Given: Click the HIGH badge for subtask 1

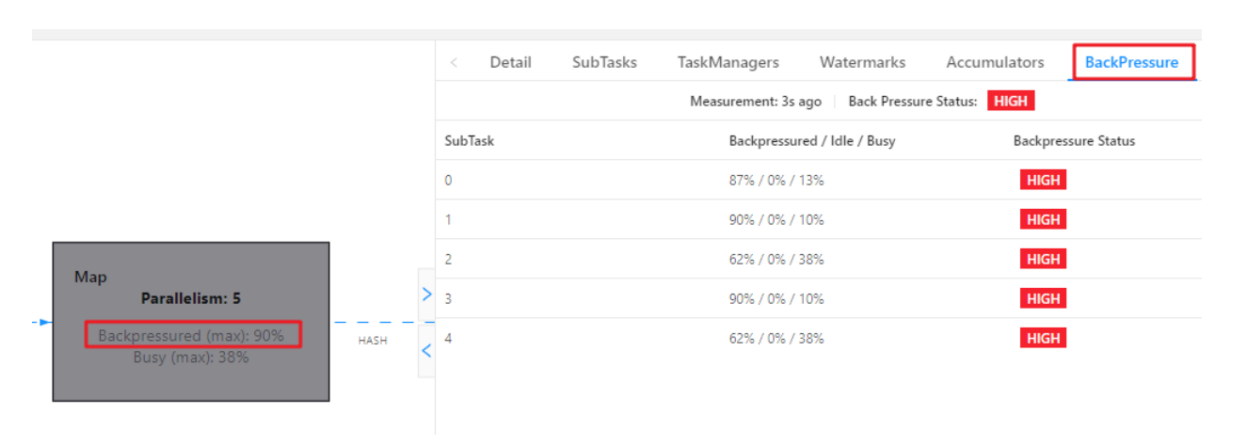Looking at the screenshot, I should pos(1043,220).
